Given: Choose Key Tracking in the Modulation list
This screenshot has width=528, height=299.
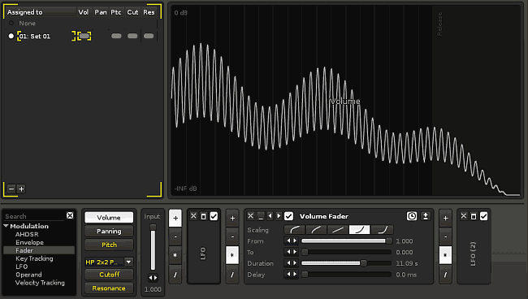Looking at the screenshot, I should (34, 258).
